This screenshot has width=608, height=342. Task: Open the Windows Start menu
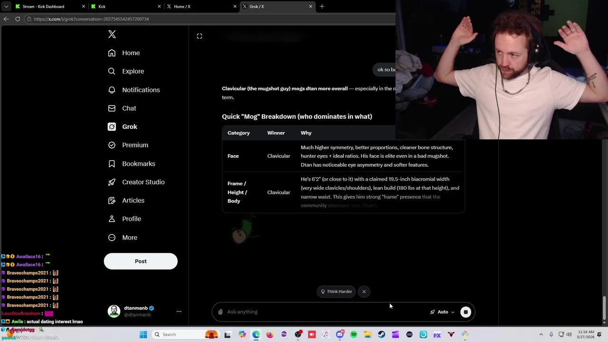point(143,335)
